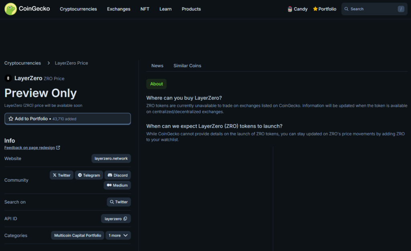Open the Discord community button
Screen dimensions: 411x251
[x=118, y=175]
